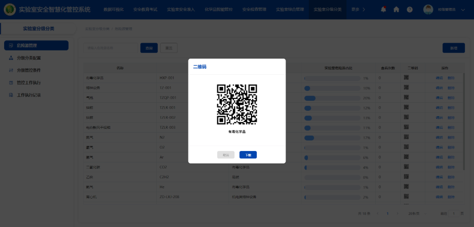Click edit link in CO2 row
The image size is (474, 227).
pos(439,167)
